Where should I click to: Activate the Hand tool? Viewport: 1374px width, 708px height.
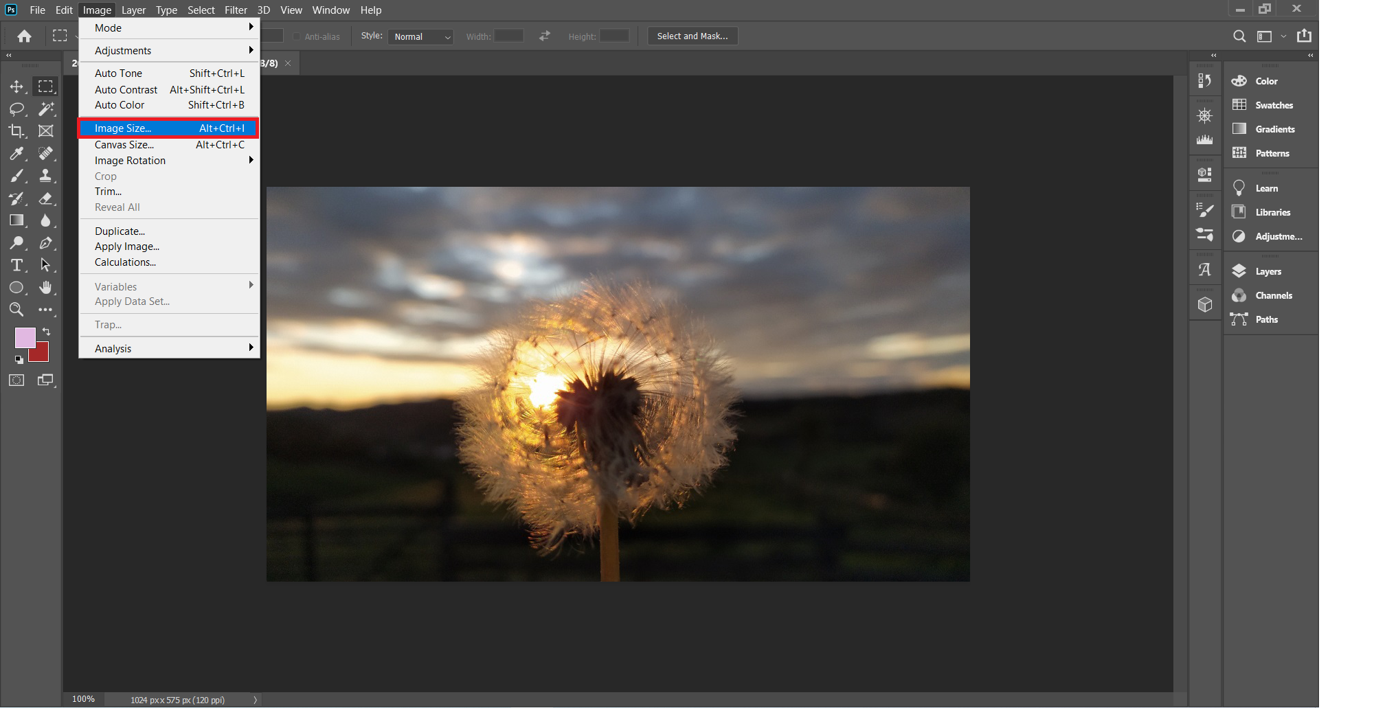[x=45, y=287]
